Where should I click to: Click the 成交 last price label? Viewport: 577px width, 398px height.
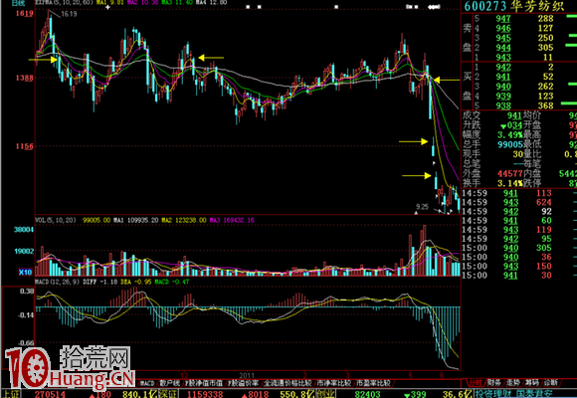click(x=472, y=115)
